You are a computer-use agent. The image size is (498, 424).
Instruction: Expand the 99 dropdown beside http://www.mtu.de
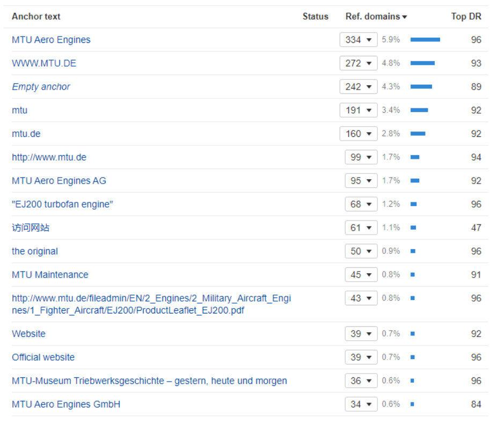point(361,157)
